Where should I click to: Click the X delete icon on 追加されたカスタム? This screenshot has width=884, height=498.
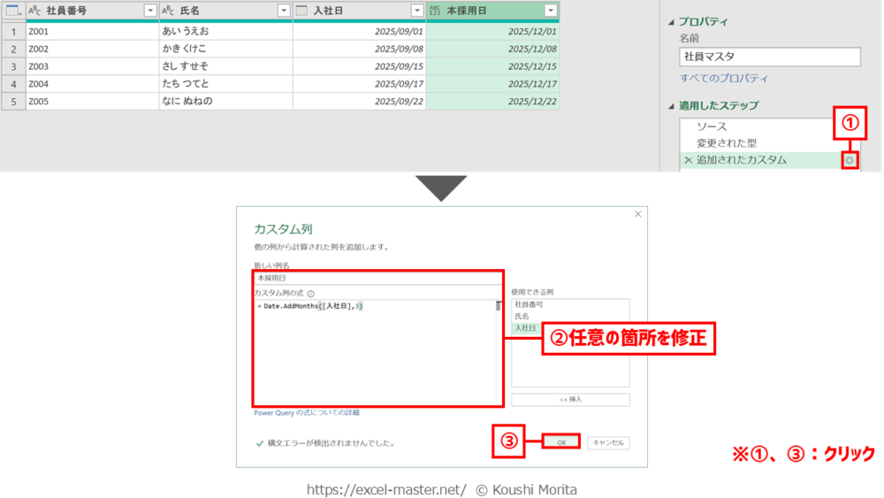point(689,160)
